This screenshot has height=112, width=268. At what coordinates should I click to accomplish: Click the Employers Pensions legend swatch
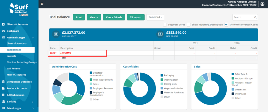point(91,88)
